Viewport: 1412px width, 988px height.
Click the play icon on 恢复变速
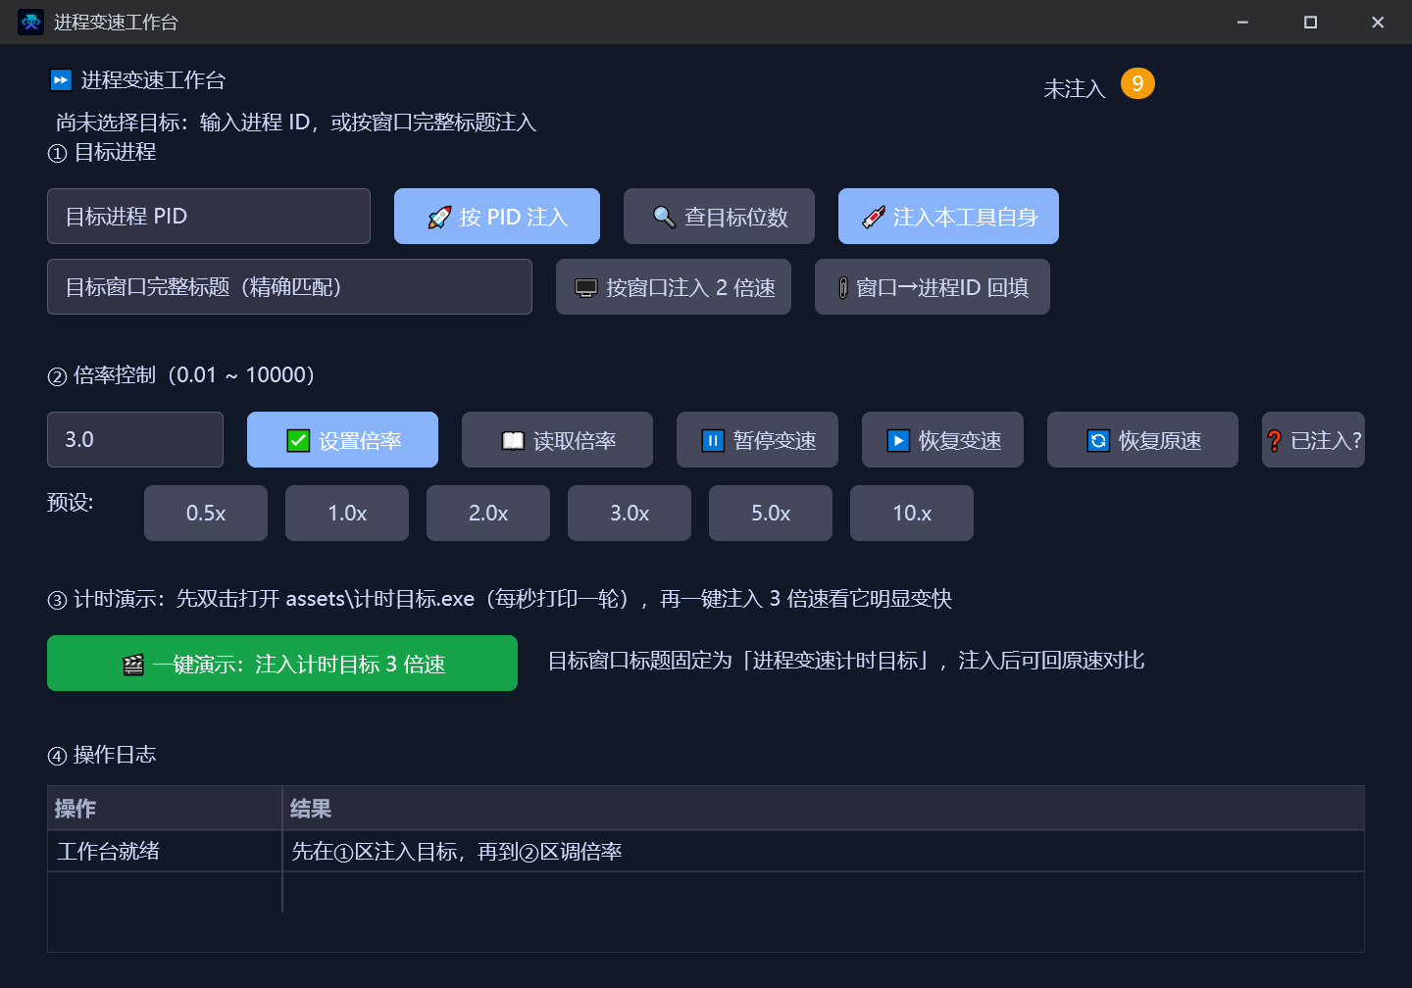(x=898, y=440)
